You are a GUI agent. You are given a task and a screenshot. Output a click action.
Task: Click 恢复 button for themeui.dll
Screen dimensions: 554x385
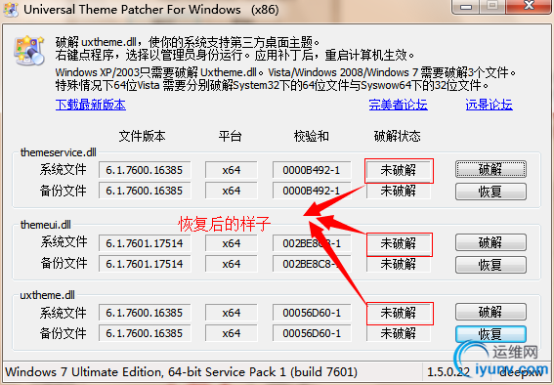(490, 265)
